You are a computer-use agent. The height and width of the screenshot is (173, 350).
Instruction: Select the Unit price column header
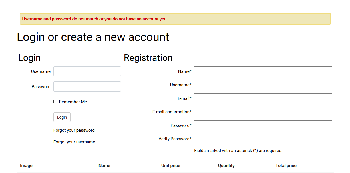click(x=171, y=166)
